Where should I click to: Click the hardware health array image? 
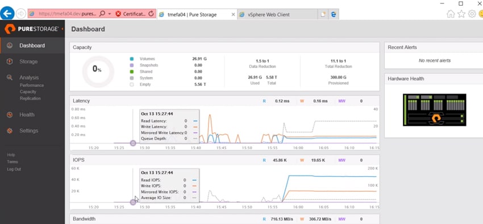click(x=434, y=109)
